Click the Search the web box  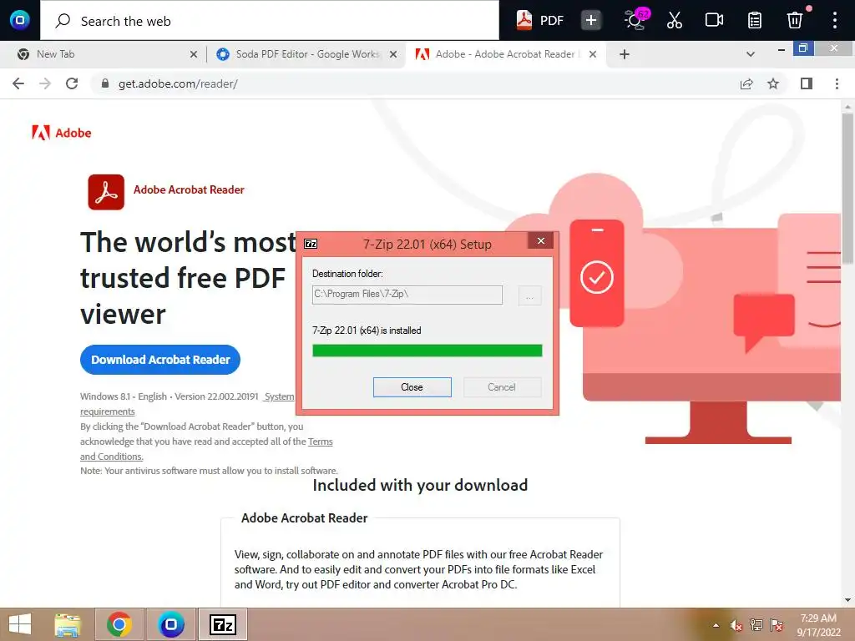(x=270, y=21)
